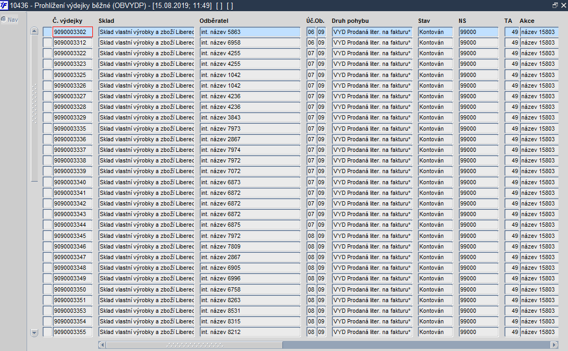The height and width of the screenshot is (351, 568).
Task: Click the horizontal scroll left arrow
Action: click(x=102, y=345)
